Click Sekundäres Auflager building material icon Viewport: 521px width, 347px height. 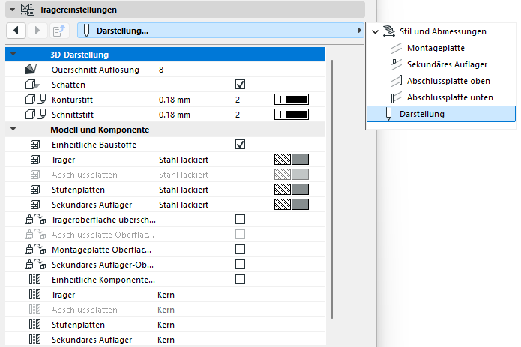point(35,205)
